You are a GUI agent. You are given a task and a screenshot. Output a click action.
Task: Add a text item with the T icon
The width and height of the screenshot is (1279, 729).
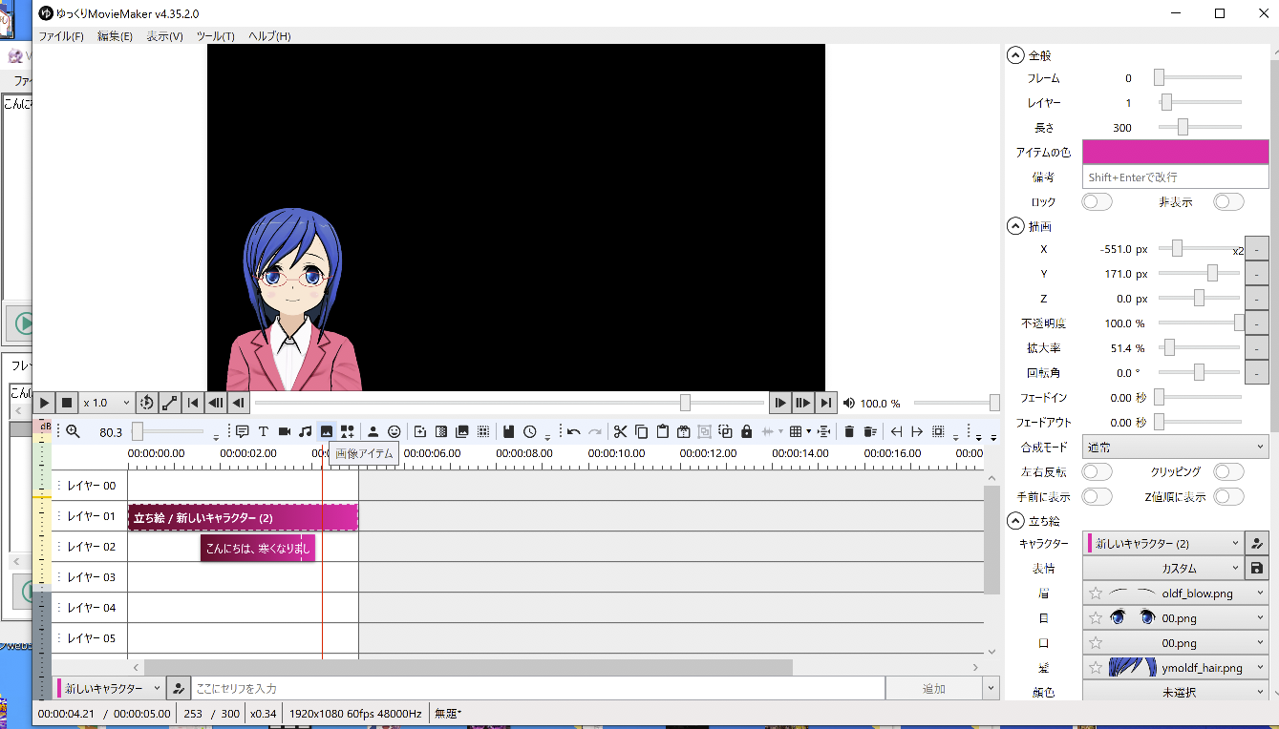click(264, 431)
